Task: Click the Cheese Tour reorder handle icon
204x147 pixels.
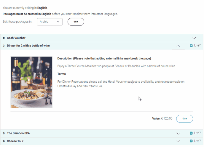Action: point(4,141)
